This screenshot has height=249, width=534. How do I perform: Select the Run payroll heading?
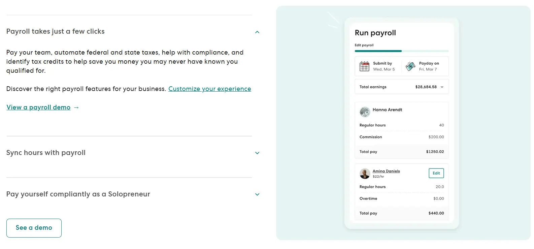pos(375,33)
